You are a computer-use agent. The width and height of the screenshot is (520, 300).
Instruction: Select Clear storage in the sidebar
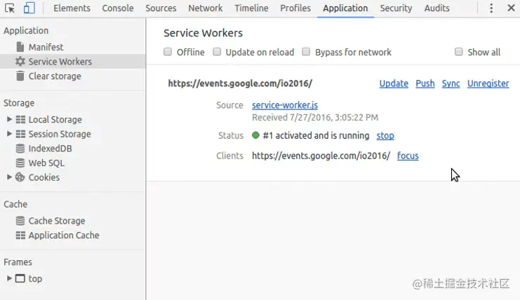55,76
